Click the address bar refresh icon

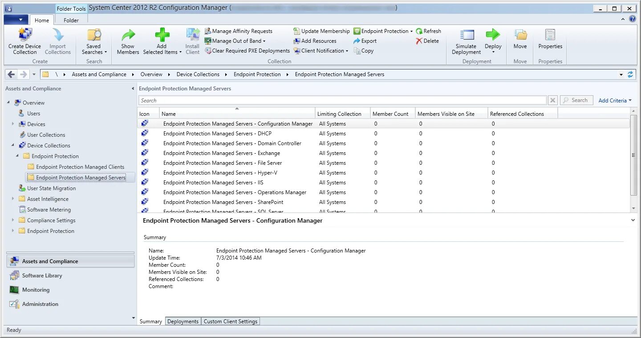pos(630,74)
